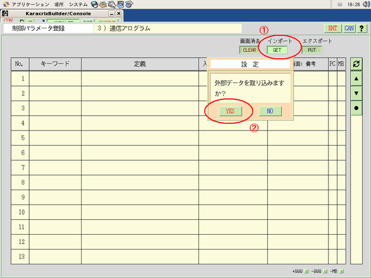Confirm import by clicking YES
This screenshot has height=278, width=371.
[229, 111]
